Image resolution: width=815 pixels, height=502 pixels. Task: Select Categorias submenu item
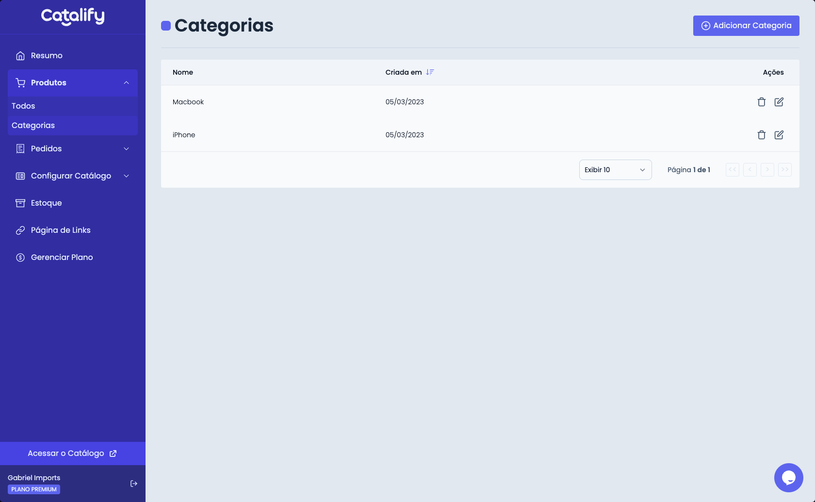pyautogui.click(x=73, y=126)
